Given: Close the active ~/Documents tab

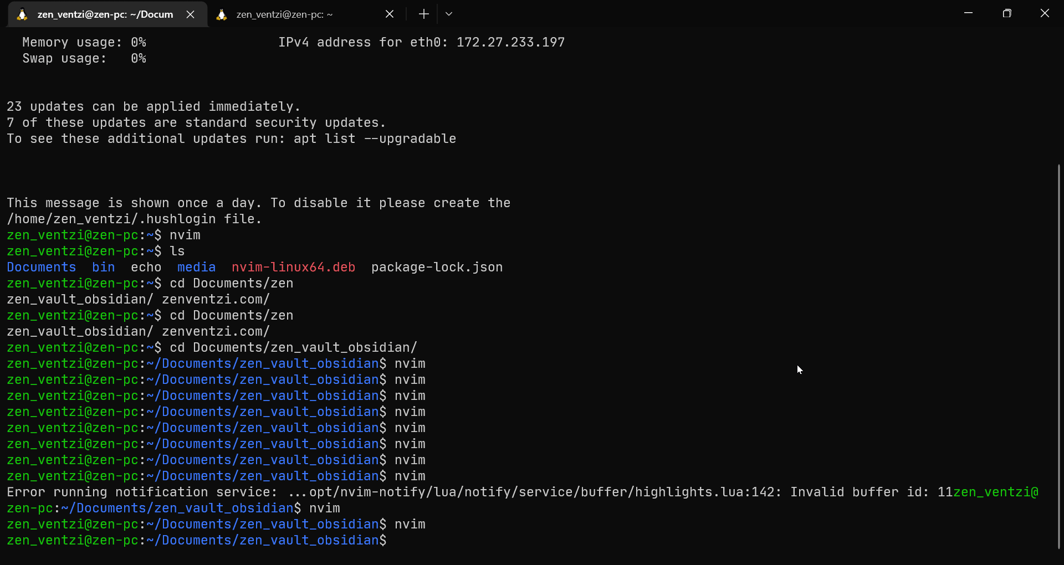Looking at the screenshot, I should click(x=191, y=14).
